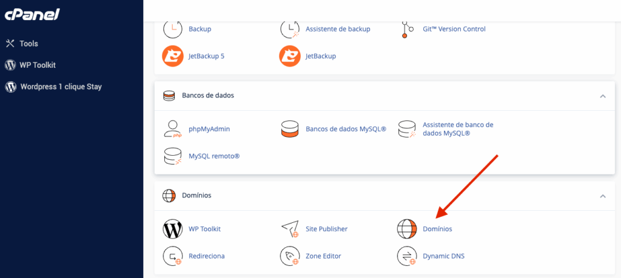Click the Site Publisher paper plane icon
The image size is (621, 278).
pos(290,229)
